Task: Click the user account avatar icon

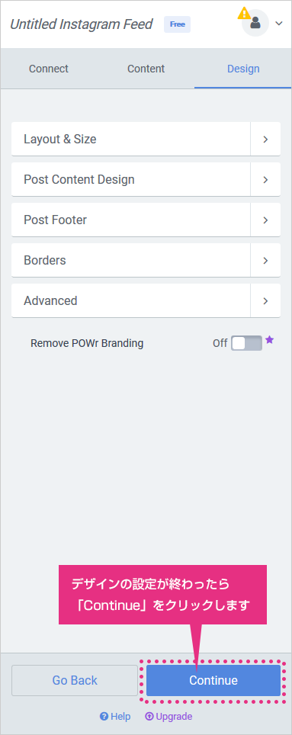Action: coord(255,23)
